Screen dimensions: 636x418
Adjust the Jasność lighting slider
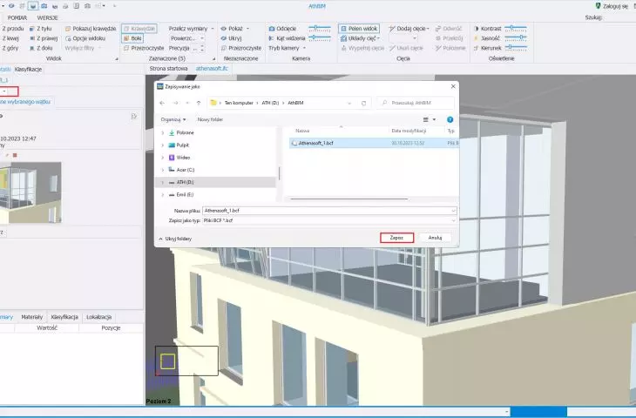point(516,38)
